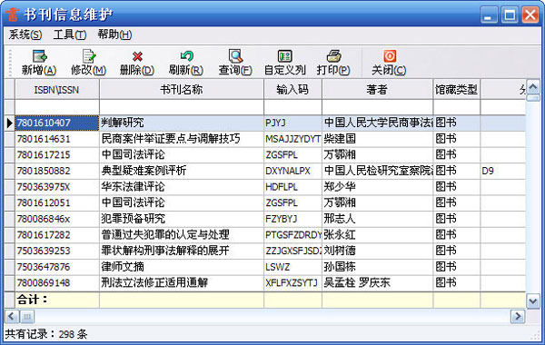Click input code cell HDFLPL
The image size is (545, 345).
pos(292,187)
